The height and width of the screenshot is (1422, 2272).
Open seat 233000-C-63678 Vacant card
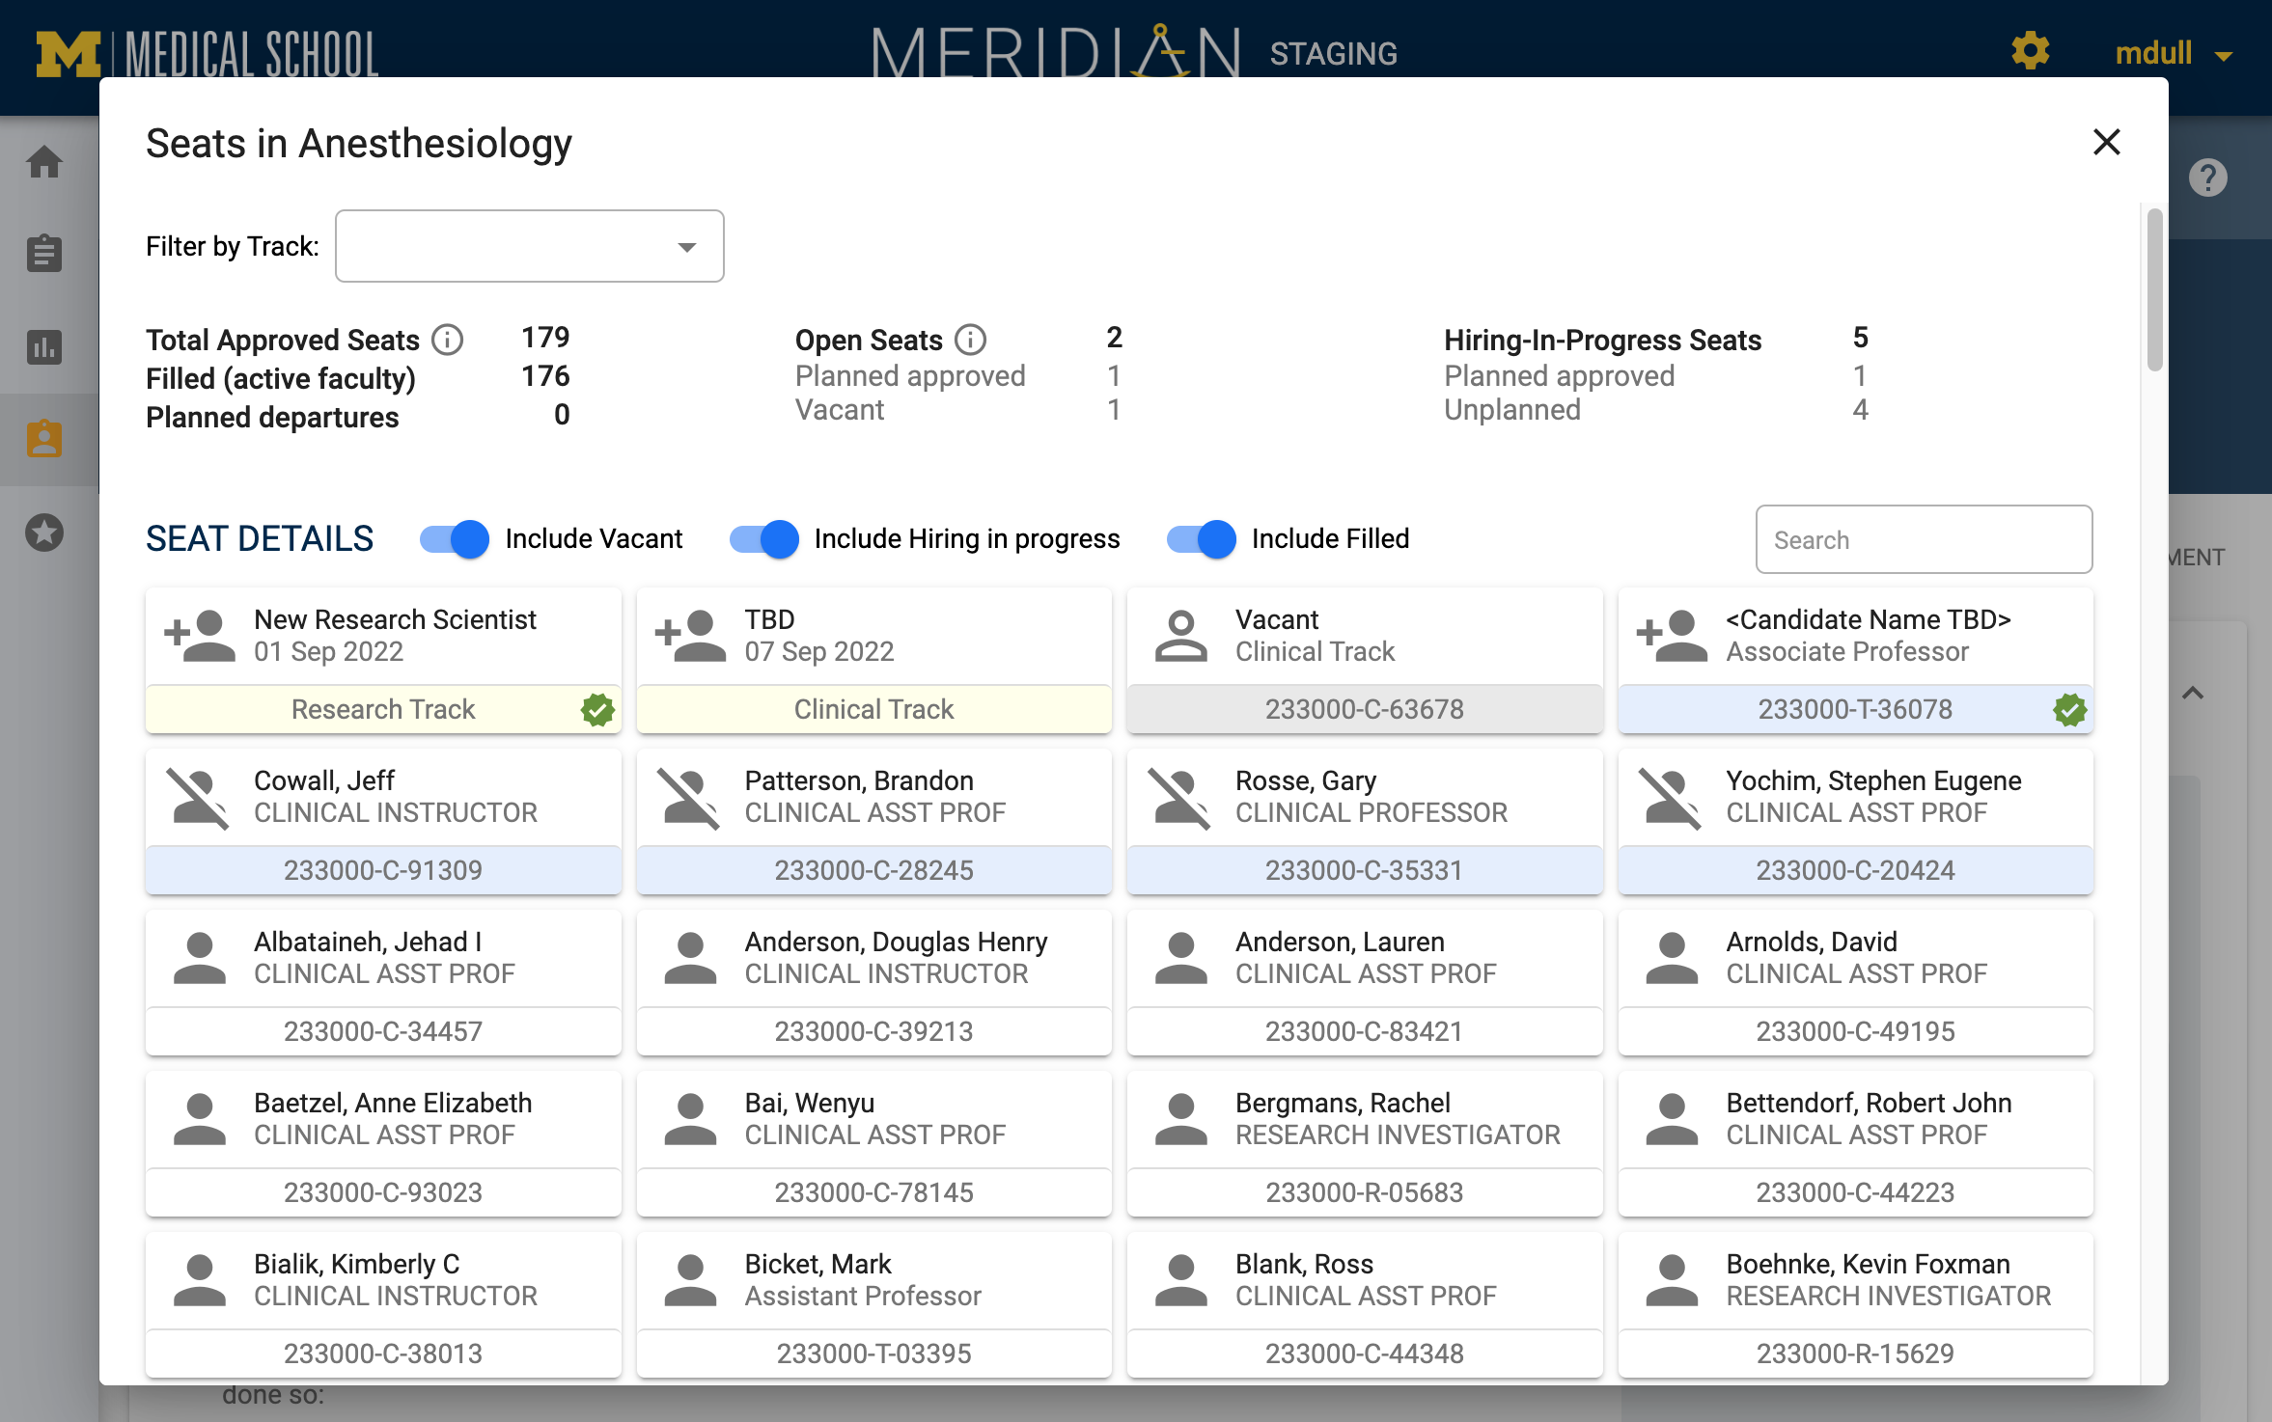coord(1365,661)
